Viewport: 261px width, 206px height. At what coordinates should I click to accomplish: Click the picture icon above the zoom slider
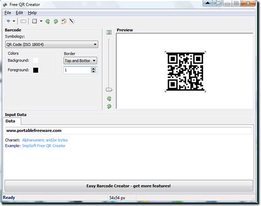tap(109, 32)
